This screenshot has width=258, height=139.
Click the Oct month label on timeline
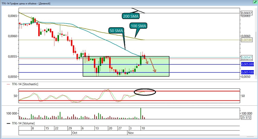click(x=75, y=133)
